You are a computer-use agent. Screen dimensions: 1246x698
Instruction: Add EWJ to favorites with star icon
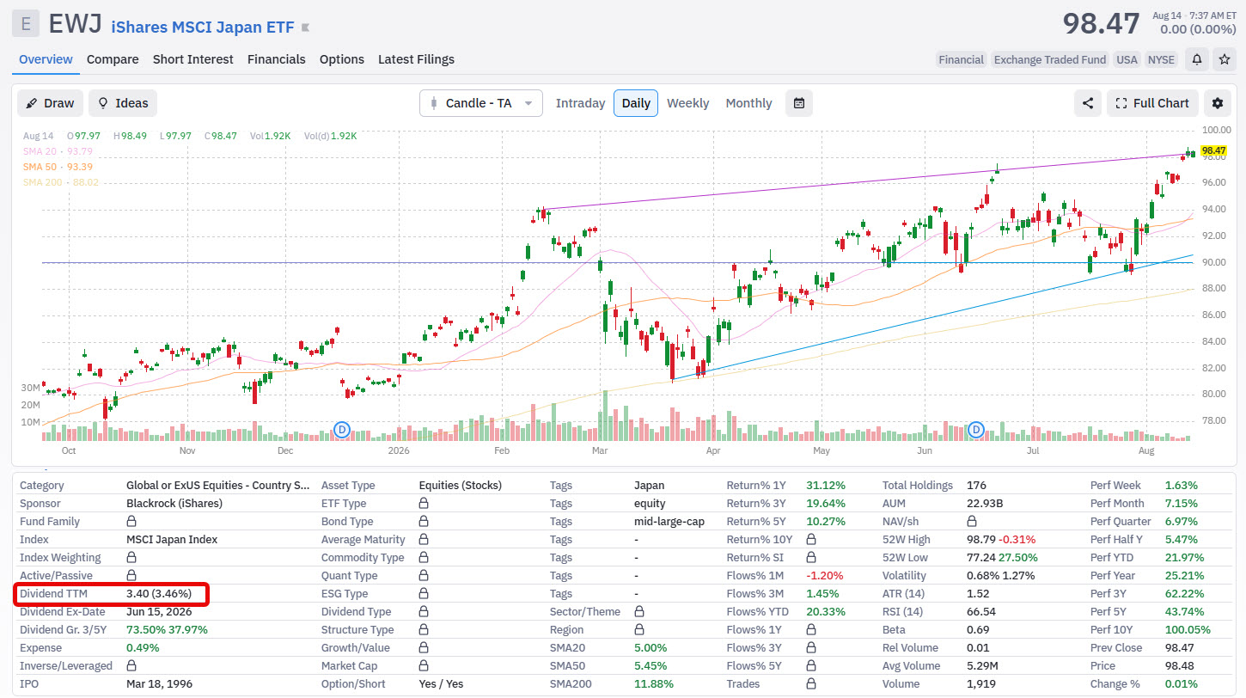pyautogui.click(x=1224, y=59)
